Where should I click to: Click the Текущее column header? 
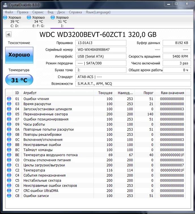tap(104, 93)
